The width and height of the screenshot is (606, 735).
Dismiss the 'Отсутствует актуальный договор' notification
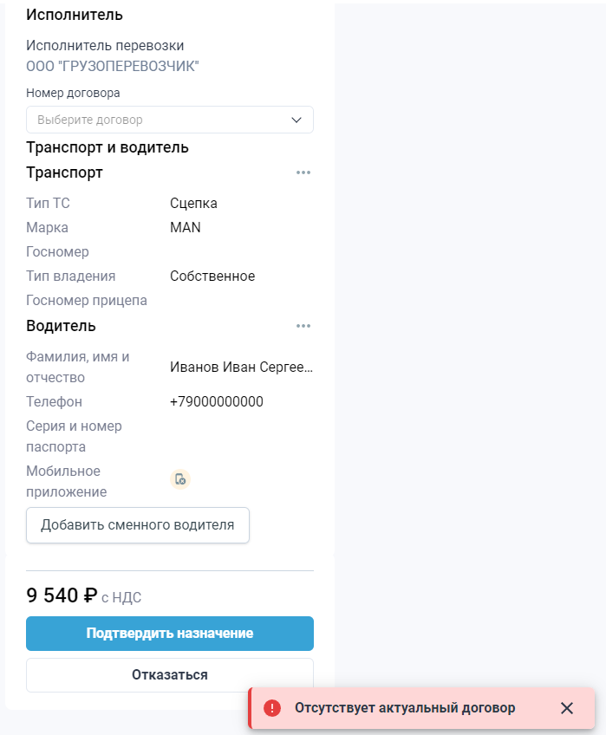coord(568,708)
